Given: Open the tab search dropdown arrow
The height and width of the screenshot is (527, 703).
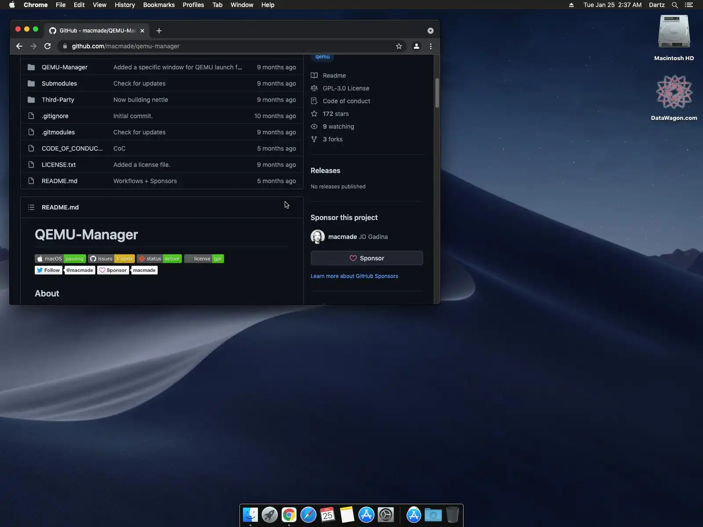Looking at the screenshot, I should tap(431, 31).
